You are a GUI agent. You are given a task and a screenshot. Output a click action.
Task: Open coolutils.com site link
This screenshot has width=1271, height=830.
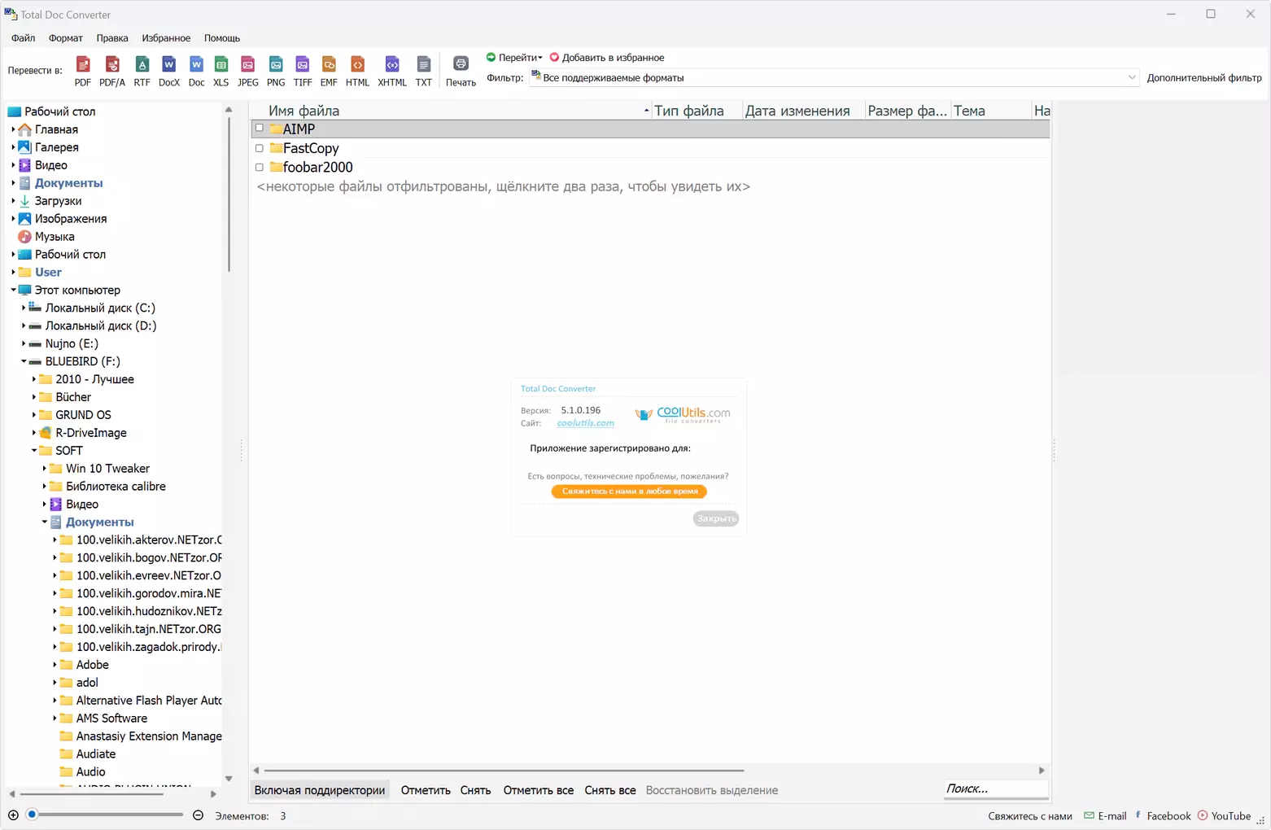click(586, 423)
